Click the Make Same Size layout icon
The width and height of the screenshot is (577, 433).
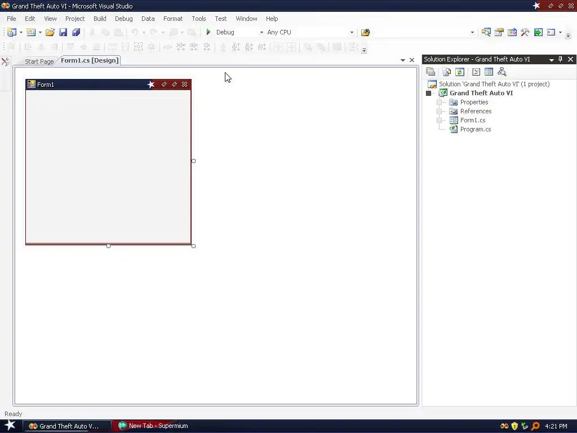(x=139, y=47)
